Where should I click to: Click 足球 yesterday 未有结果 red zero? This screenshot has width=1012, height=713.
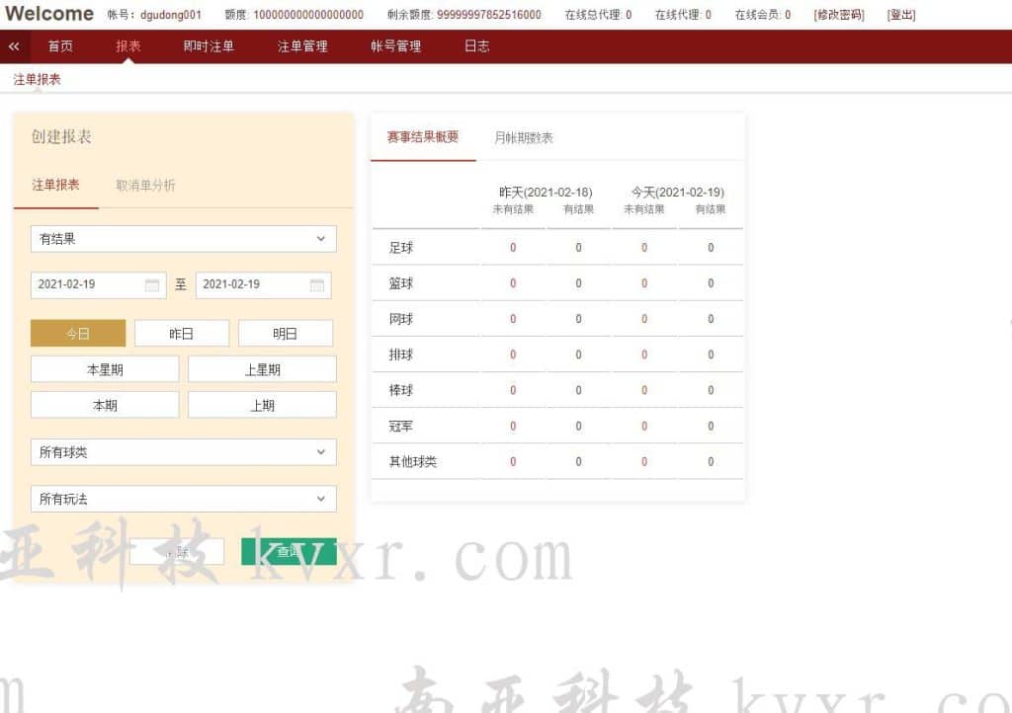pos(513,248)
